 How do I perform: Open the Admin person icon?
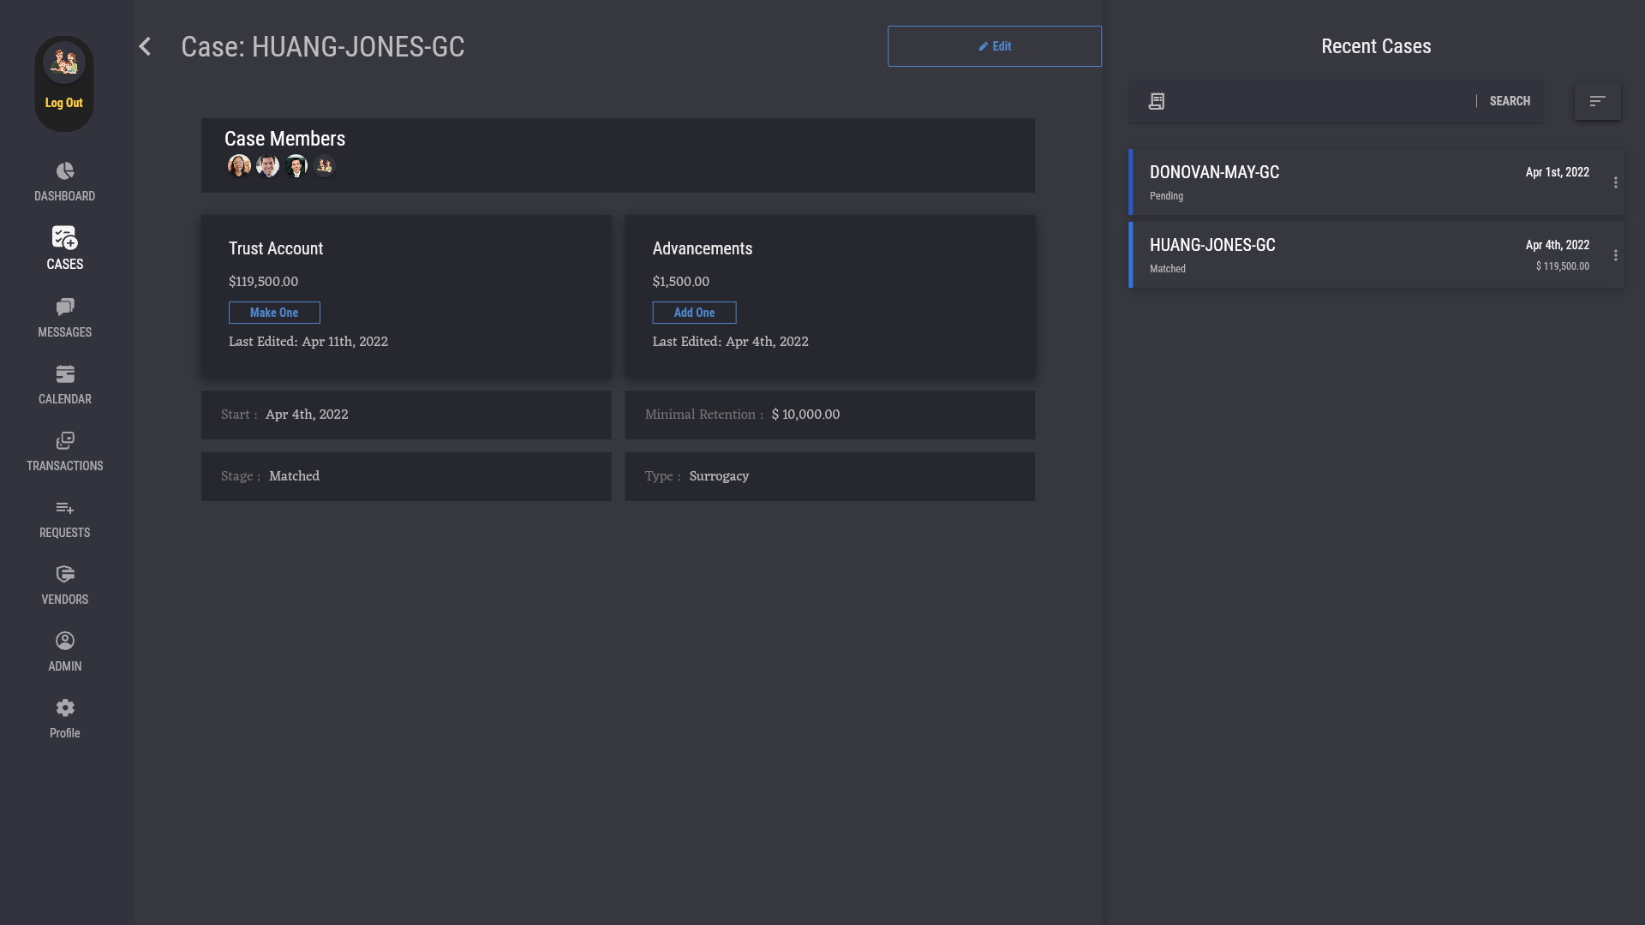(65, 642)
